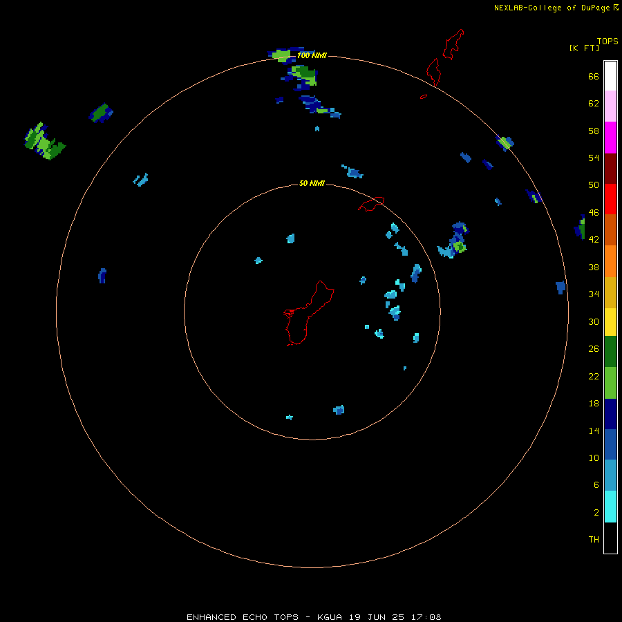The image size is (622, 622).
Task: Click the green echo on the 100 NMI label
Action: [282, 55]
